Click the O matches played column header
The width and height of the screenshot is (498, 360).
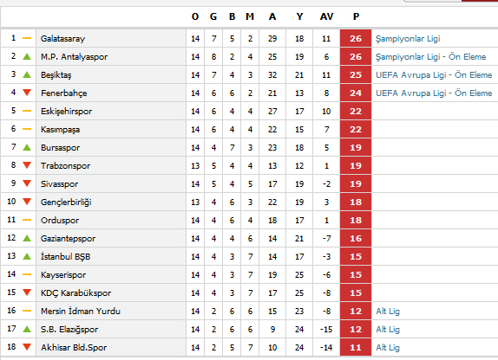(195, 16)
